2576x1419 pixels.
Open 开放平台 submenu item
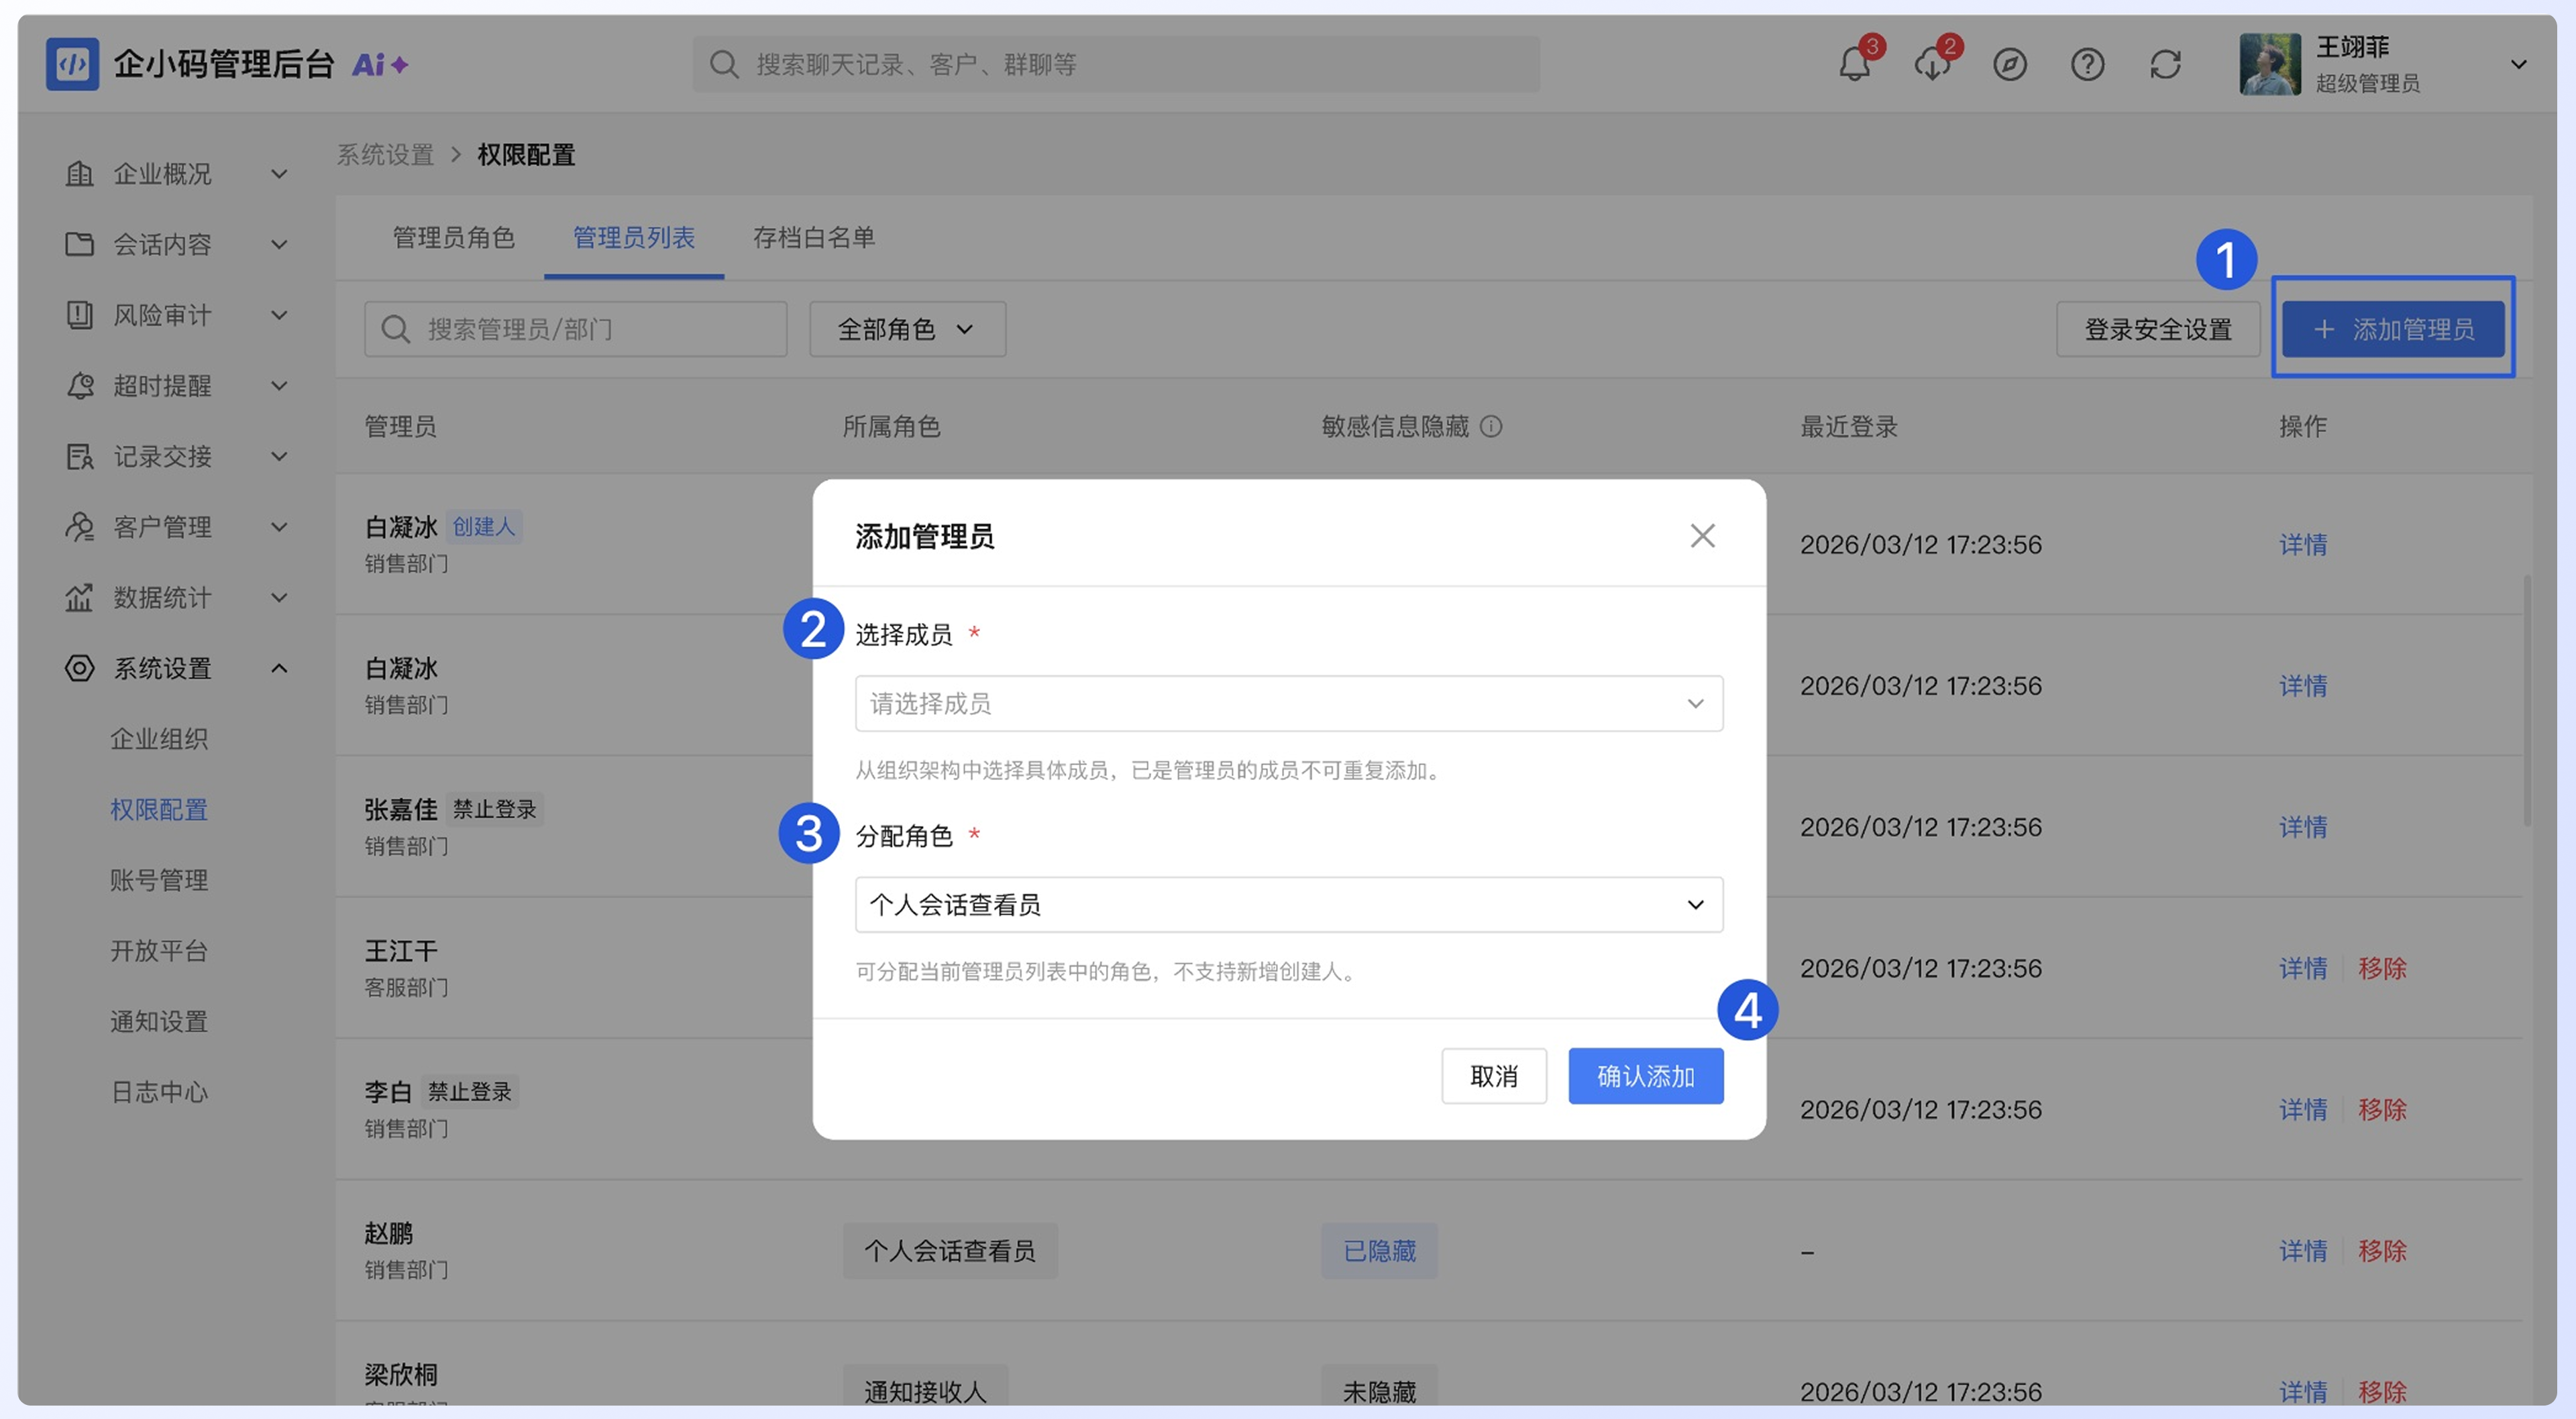coord(159,951)
